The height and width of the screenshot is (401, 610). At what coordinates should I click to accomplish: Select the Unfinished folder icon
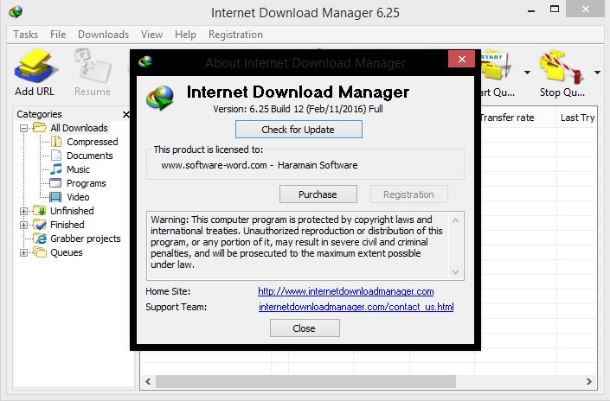click(x=40, y=210)
